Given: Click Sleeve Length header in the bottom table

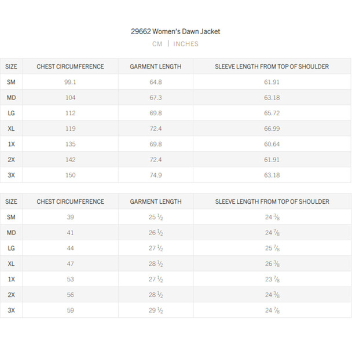Looking at the screenshot, I should coord(272,201).
